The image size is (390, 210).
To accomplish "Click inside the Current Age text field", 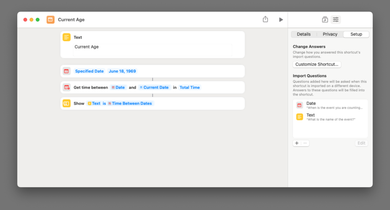I will click(152, 50).
